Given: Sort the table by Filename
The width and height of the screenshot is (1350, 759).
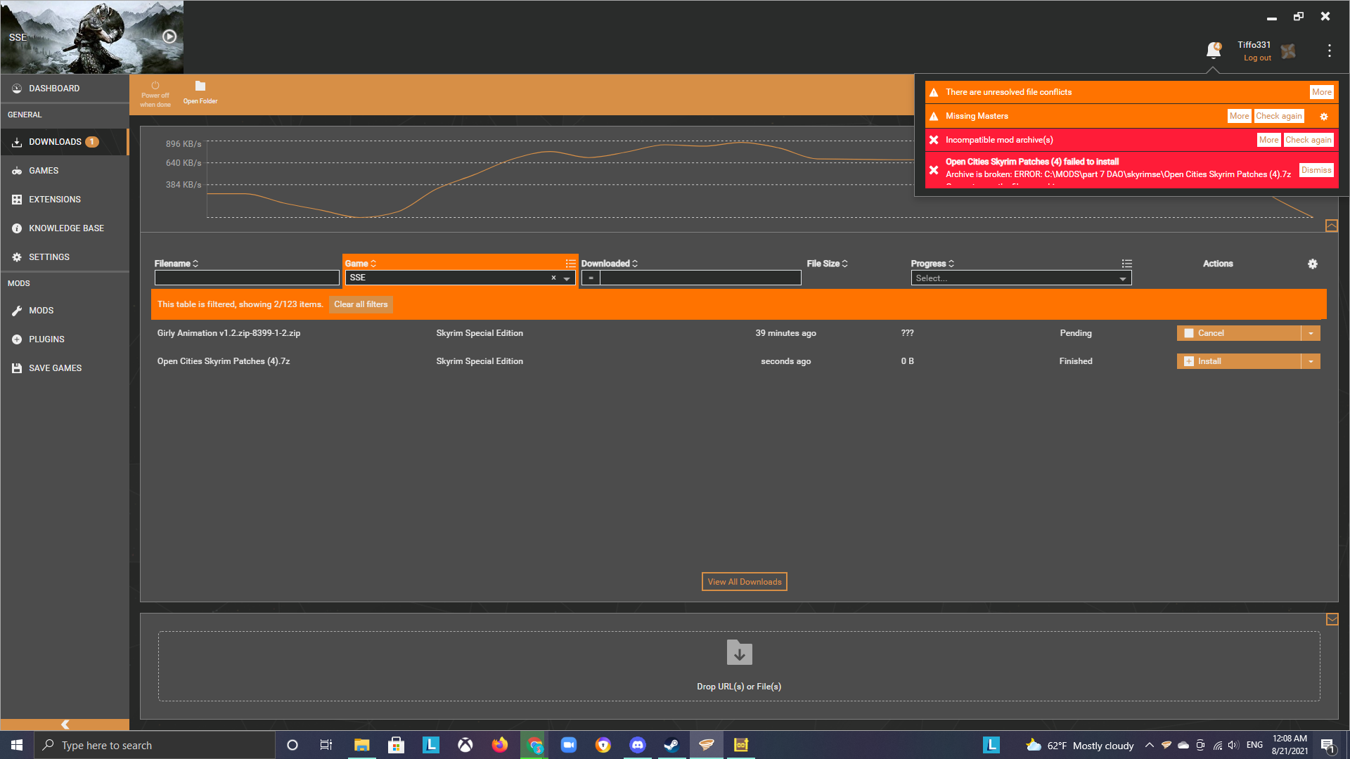Looking at the screenshot, I should pyautogui.click(x=176, y=264).
